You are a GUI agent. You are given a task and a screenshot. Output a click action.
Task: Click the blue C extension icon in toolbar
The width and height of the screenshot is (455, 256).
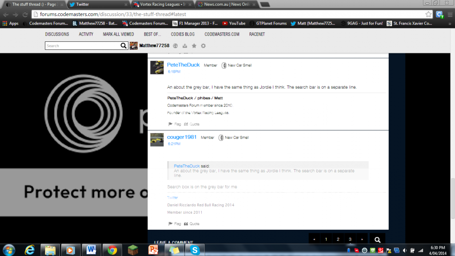(x=439, y=14)
